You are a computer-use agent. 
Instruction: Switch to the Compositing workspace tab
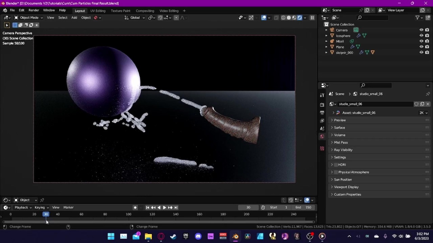point(145,11)
